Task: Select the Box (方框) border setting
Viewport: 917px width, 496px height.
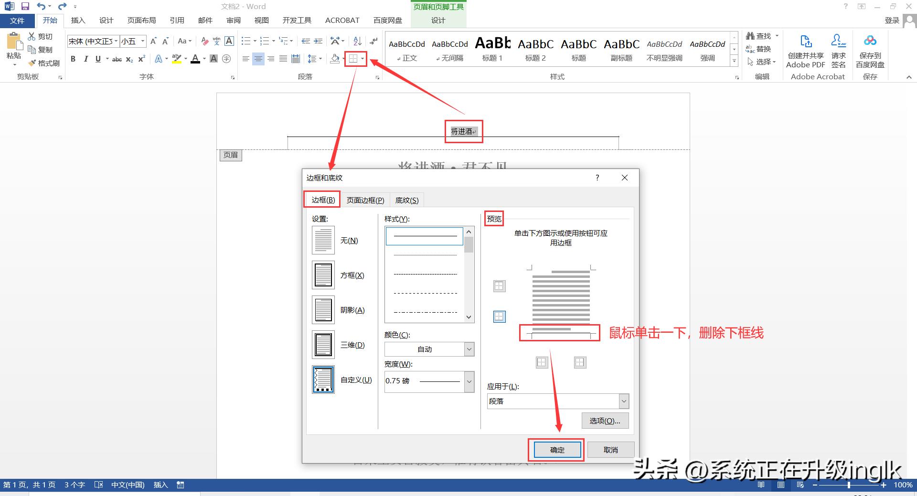Action: coord(323,275)
